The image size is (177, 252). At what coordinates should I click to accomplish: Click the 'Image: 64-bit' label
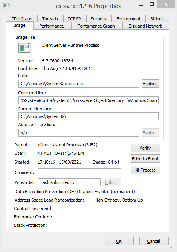click(106, 162)
